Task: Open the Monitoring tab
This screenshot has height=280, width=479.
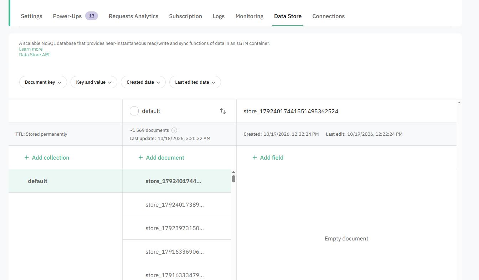Action: coord(249,16)
